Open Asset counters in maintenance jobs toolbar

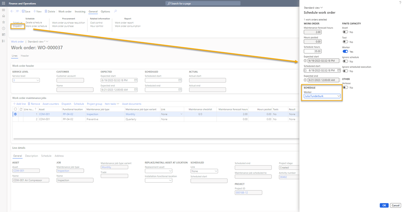tap(51, 104)
